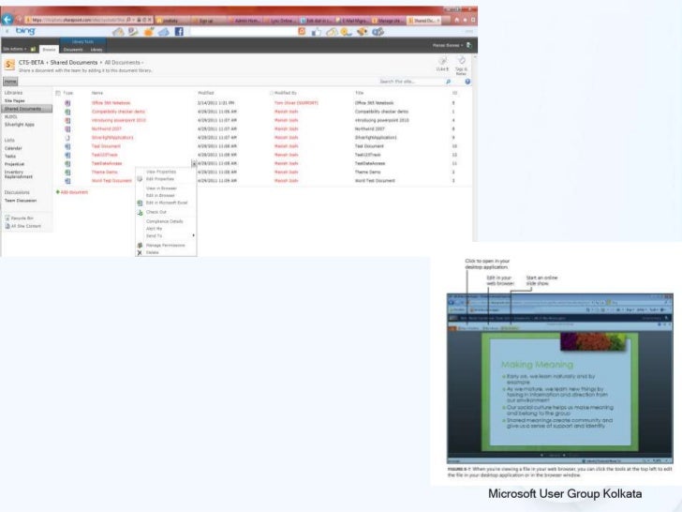Click the browser back arrow button
Screen dimensions: 682x512
[7, 20]
